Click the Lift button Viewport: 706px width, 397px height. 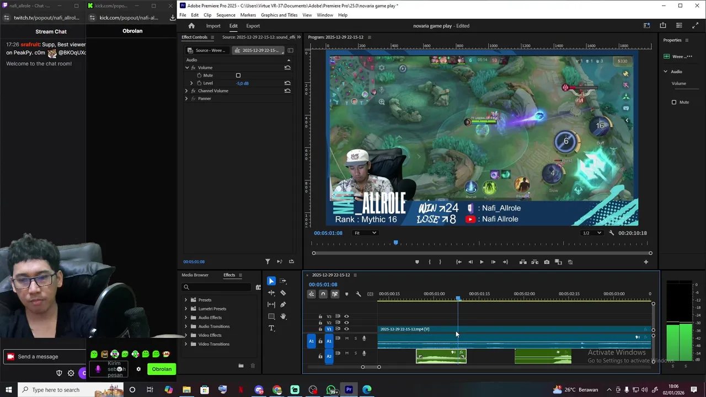pos(523,262)
